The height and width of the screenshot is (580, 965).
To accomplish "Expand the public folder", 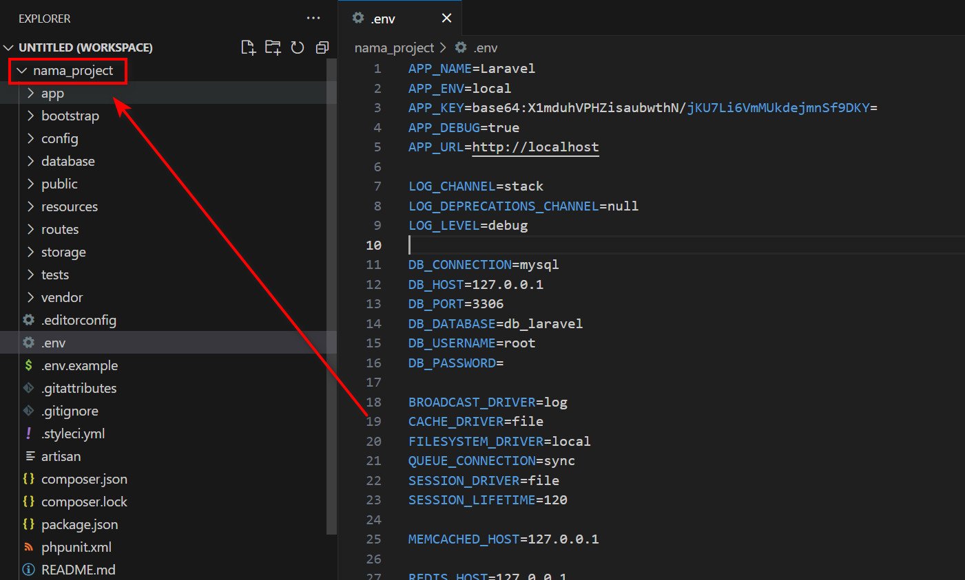I will point(30,184).
